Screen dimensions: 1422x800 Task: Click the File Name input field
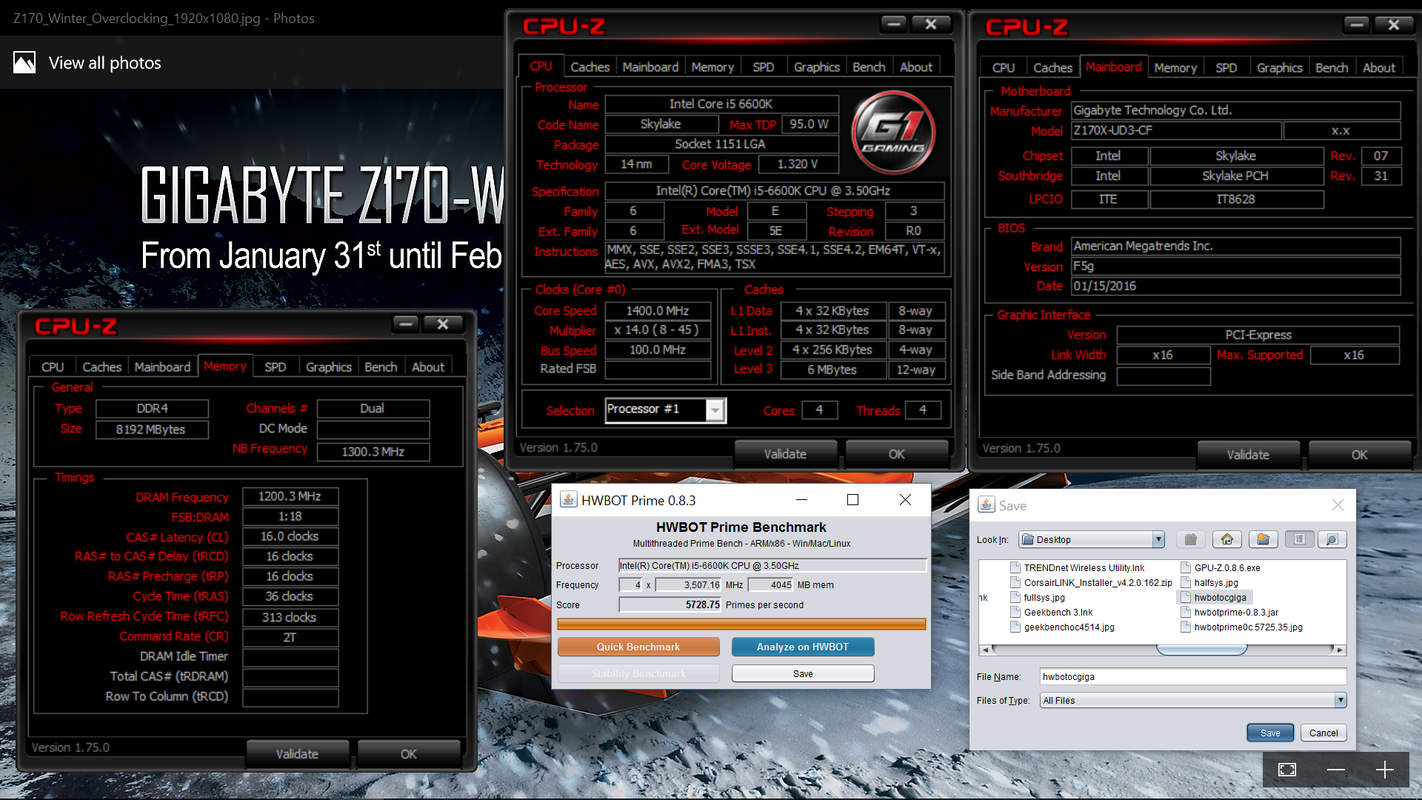[x=1193, y=676]
